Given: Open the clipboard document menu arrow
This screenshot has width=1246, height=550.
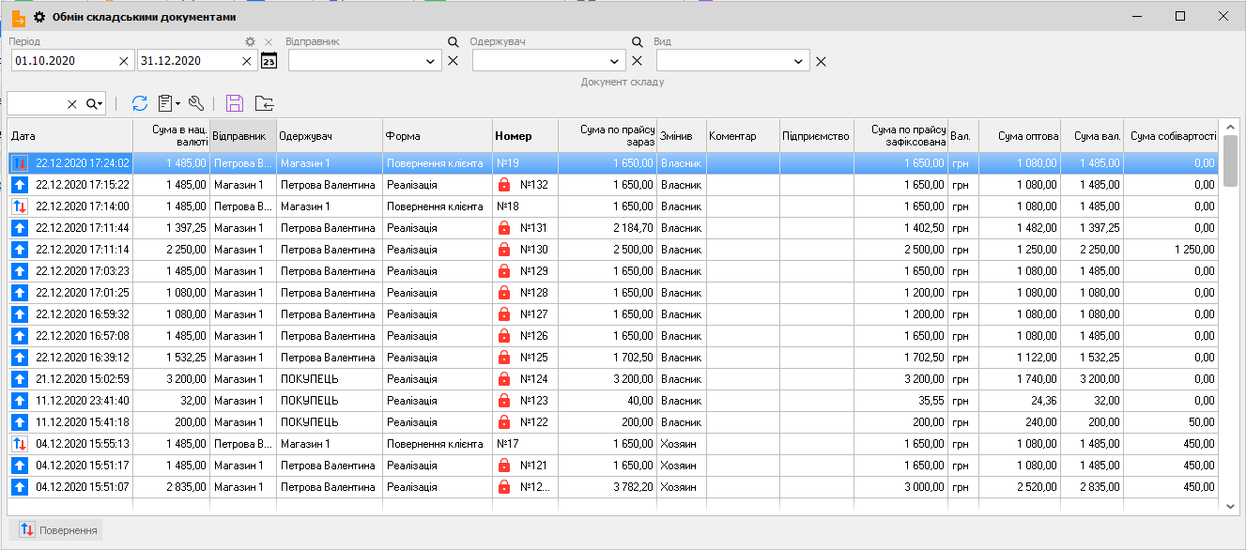Looking at the screenshot, I should pyautogui.click(x=177, y=104).
